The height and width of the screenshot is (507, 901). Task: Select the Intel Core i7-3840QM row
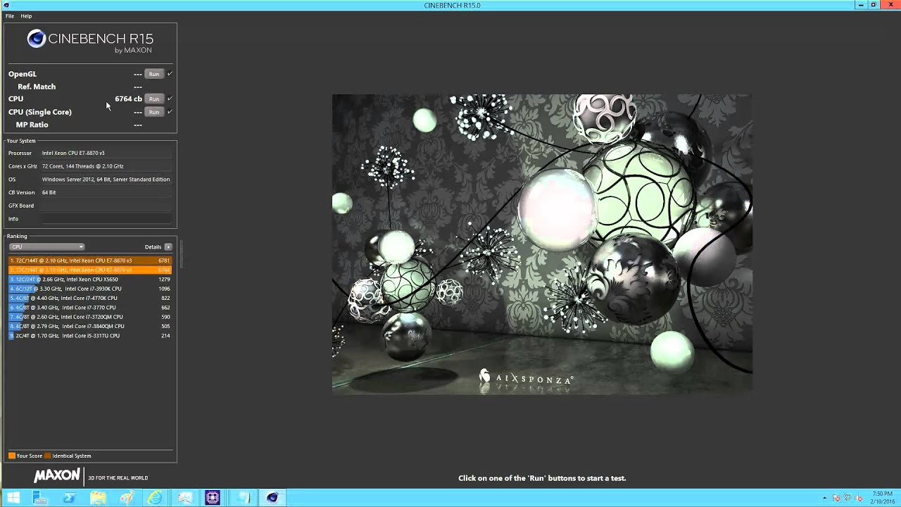click(x=89, y=326)
